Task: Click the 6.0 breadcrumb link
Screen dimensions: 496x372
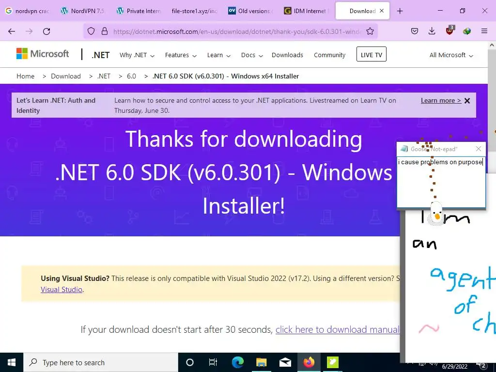Action: coord(131,76)
